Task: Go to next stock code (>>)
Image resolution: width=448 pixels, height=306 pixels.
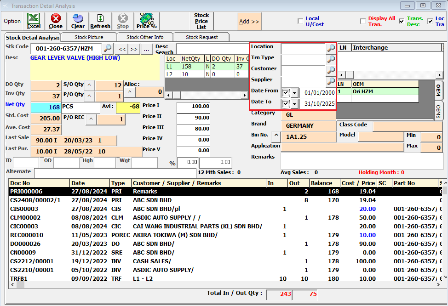Action: pyautogui.click(x=134, y=49)
